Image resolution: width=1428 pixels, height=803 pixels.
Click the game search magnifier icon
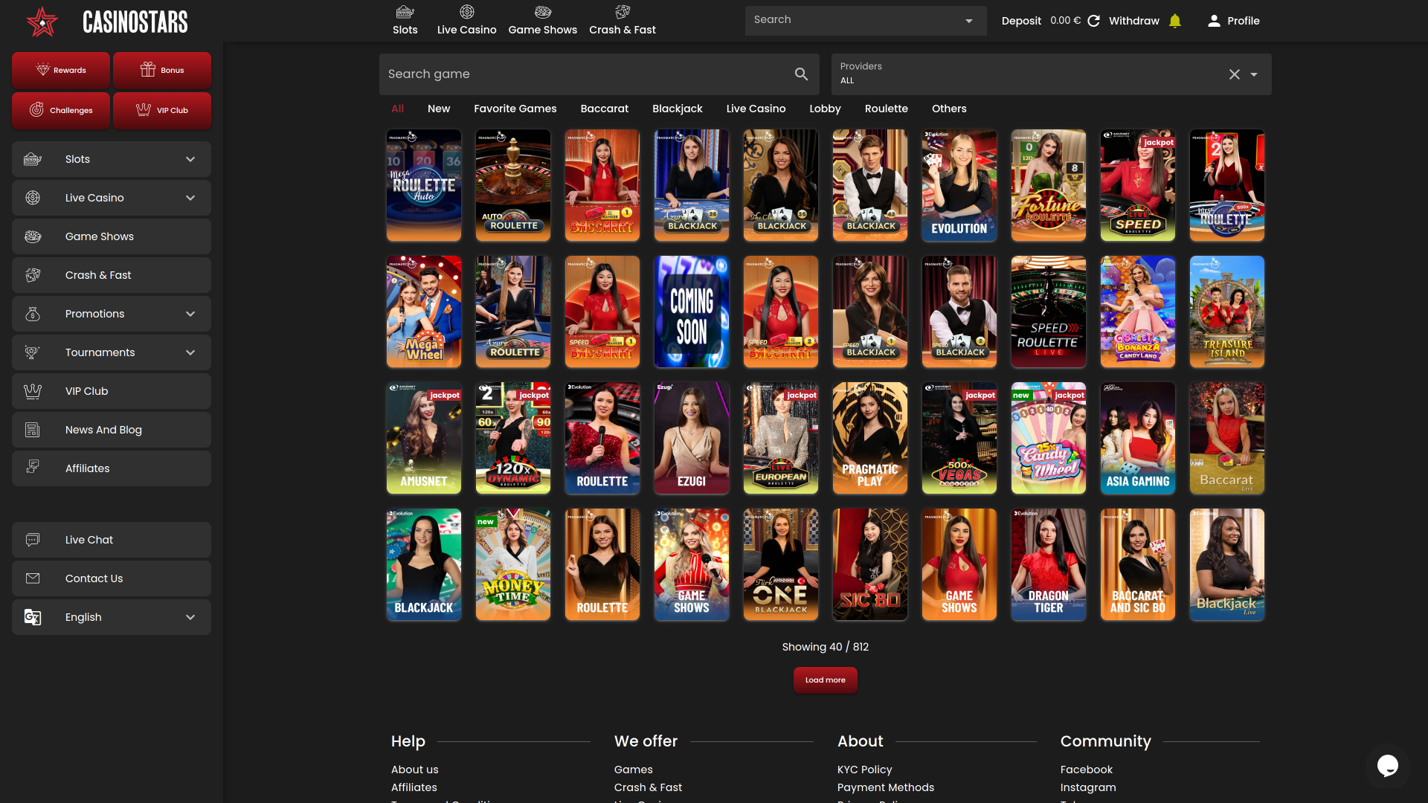pyautogui.click(x=801, y=74)
